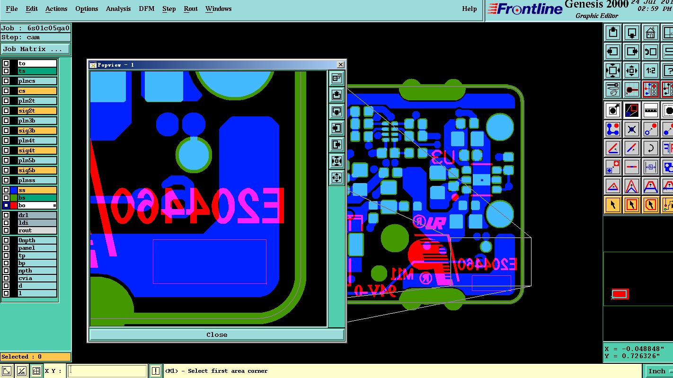673x378 pixels.
Task: Open the tools and palette settings icon
Action: pyautogui.click(x=613, y=89)
